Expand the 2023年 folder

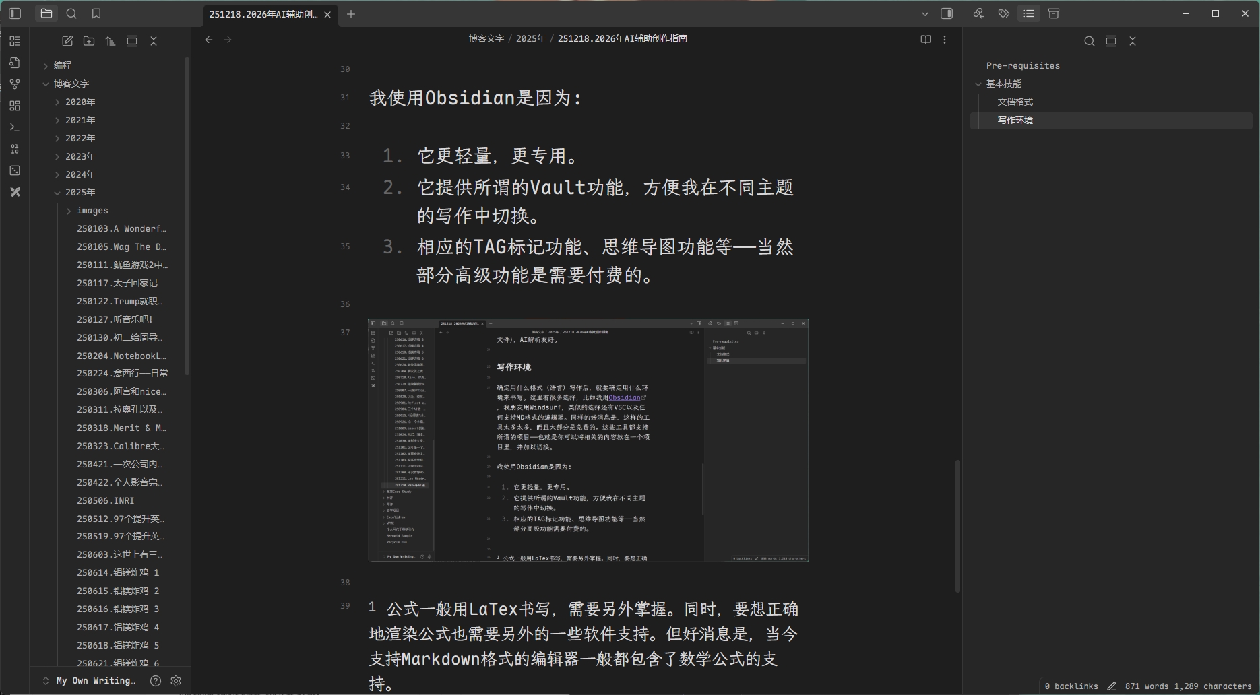58,156
